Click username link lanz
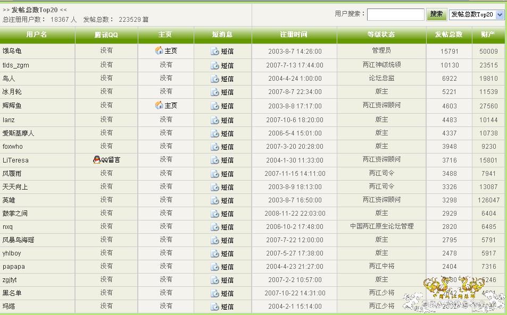The image size is (507, 315). point(9,120)
